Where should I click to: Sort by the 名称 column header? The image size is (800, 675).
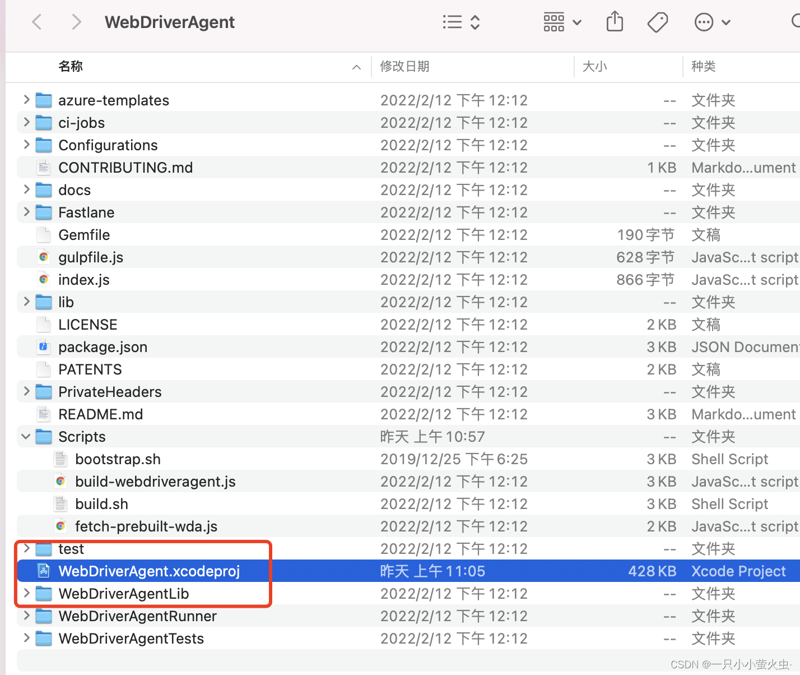click(x=71, y=66)
